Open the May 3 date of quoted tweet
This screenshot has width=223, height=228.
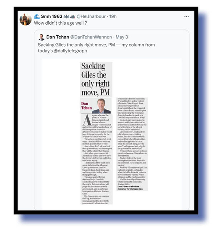tap(122, 37)
